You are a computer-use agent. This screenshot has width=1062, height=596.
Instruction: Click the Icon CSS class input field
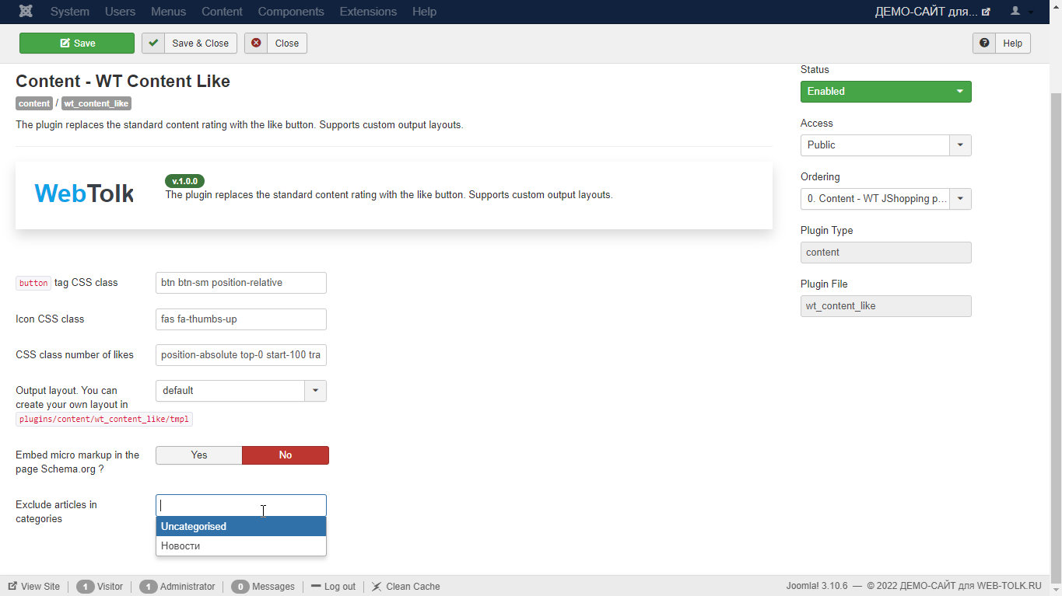pos(240,319)
